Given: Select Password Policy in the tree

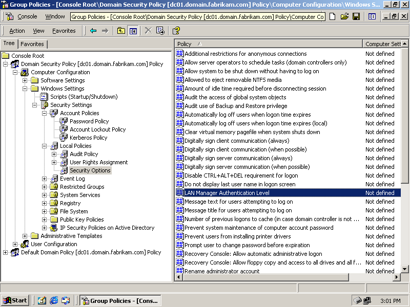Looking at the screenshot, I should pyautogui.click(x=89, y=121).
